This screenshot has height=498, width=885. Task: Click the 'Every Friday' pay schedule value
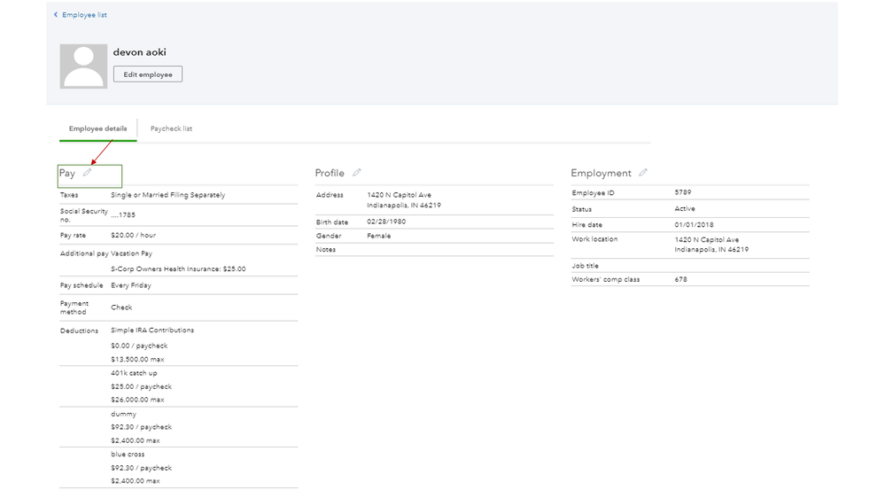click(131, 285)
